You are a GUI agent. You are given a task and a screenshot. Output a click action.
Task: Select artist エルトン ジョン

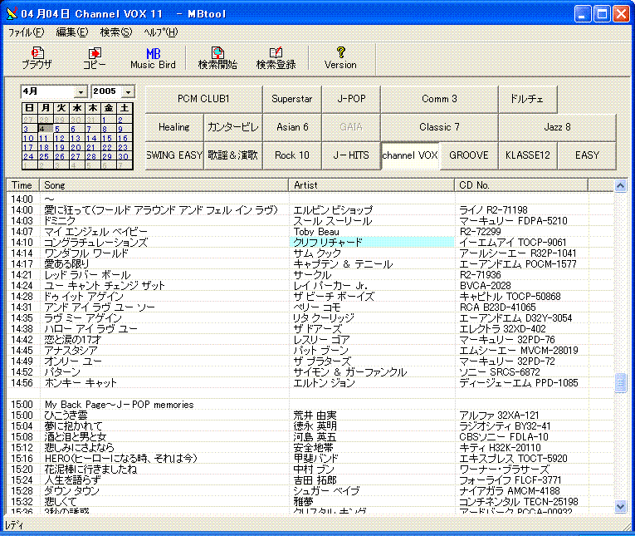point(324,383)
